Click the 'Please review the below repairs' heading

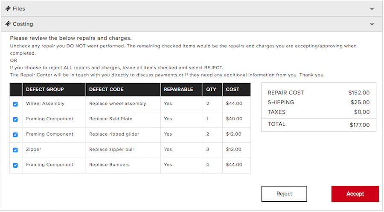70,38
